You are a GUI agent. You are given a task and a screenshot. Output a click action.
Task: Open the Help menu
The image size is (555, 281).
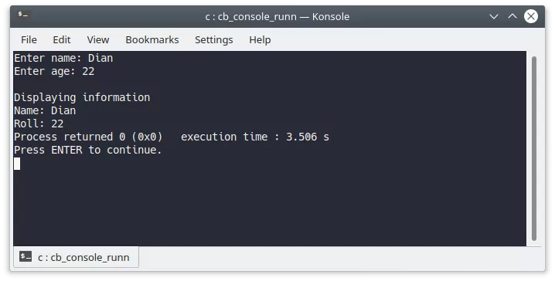click(x=260, y=39)
